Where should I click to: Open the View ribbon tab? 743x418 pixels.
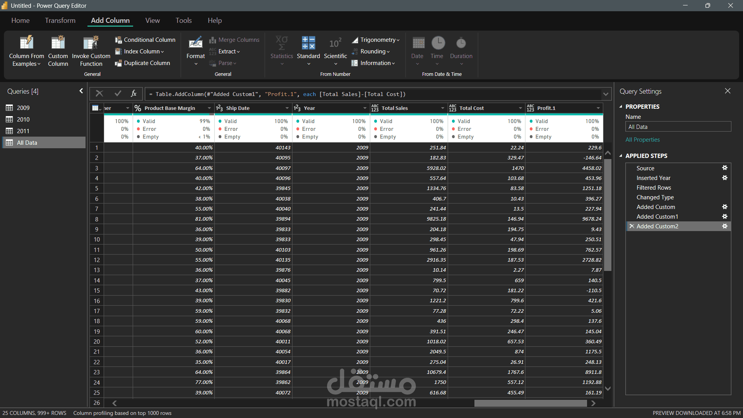click(152, 21)
